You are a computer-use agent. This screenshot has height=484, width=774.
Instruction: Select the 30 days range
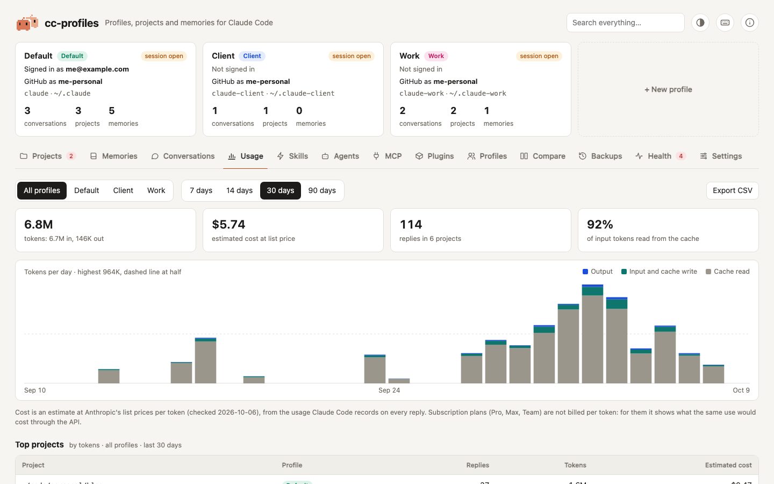(281, 190)
